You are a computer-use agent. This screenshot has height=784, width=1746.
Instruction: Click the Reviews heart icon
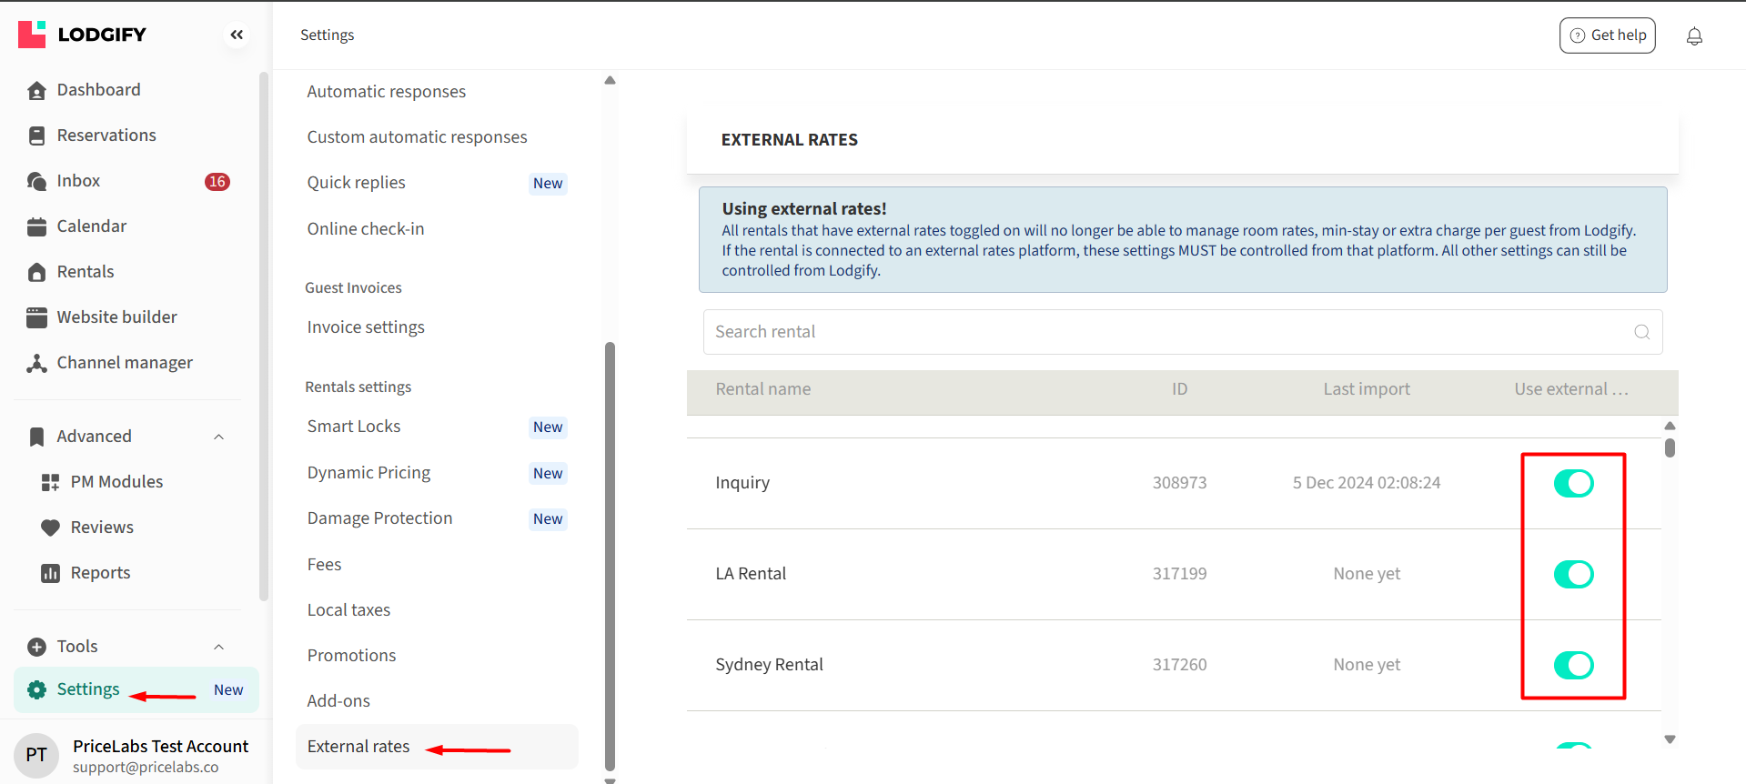[x=50, y=528]
